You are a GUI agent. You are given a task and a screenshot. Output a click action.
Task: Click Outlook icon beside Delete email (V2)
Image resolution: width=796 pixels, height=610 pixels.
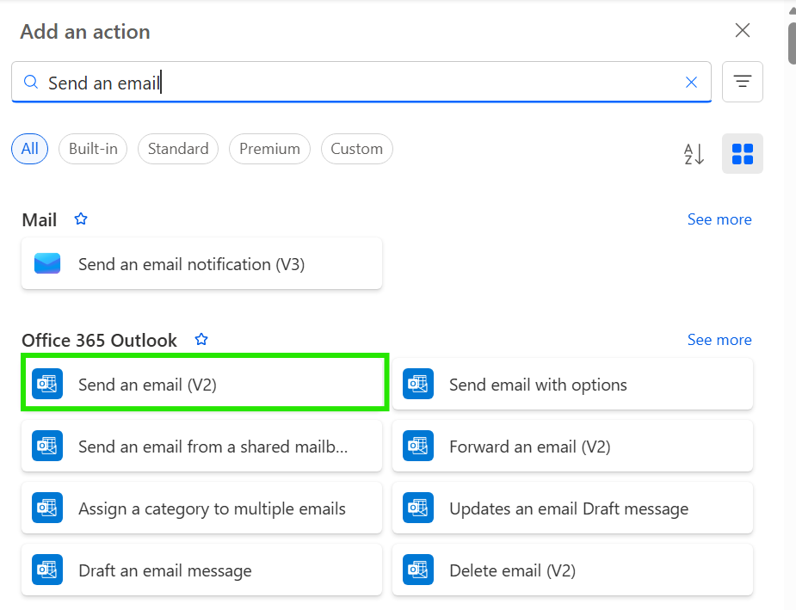tap(418, 570)
